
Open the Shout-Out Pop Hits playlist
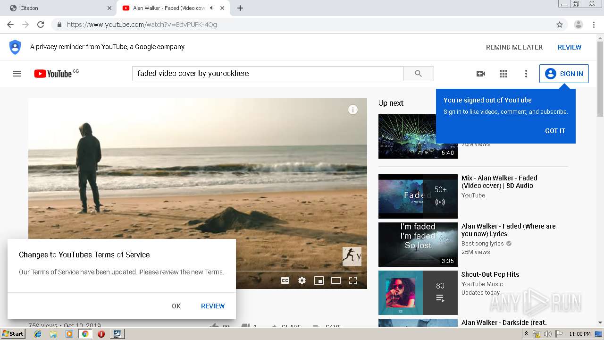tap(490, 274)
